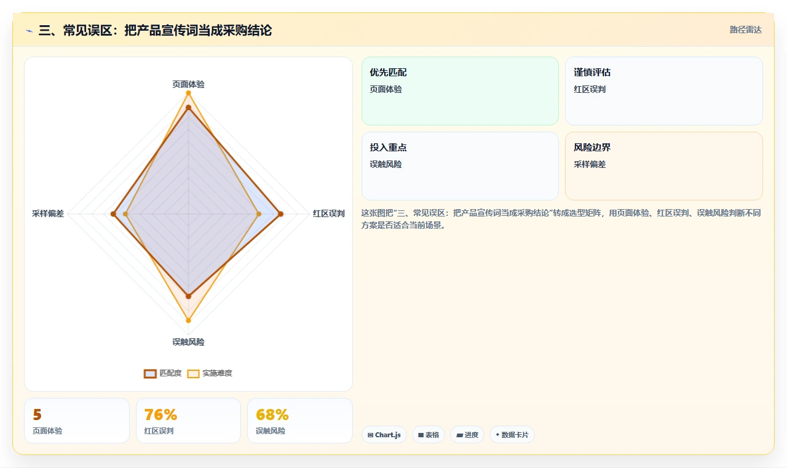
Task: Click the icon in the 表格 chip
Action: (x=421, y=435)
